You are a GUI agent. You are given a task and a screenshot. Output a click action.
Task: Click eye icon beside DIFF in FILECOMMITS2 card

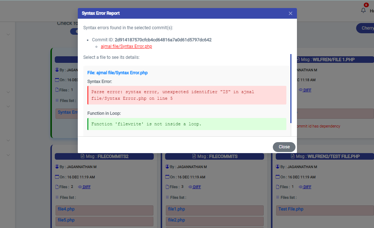click(x=80, y=187)
